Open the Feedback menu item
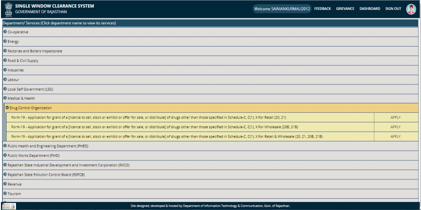This screenshot has width=421, height=210. [x=323, y=9]
